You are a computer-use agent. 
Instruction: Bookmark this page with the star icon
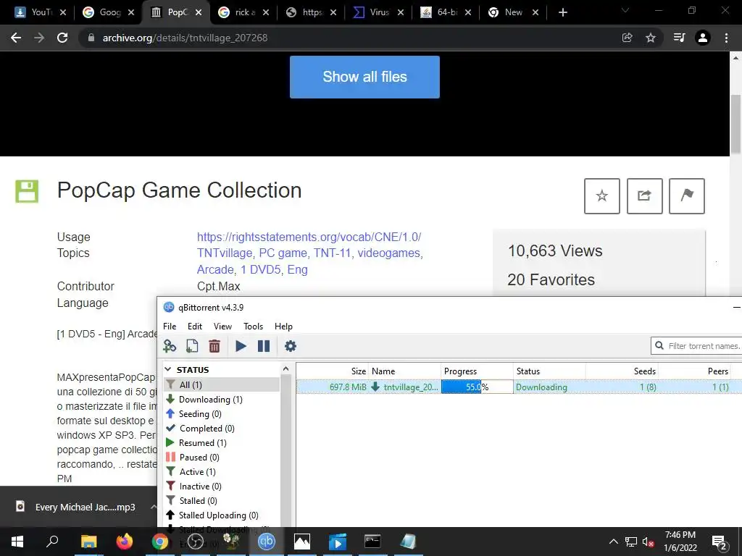651,38
